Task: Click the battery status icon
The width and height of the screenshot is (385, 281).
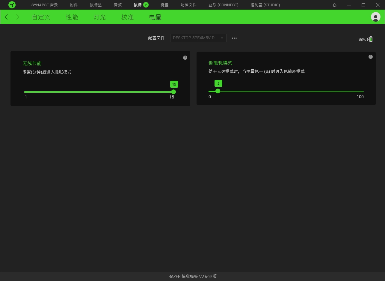Action: click(x=371, y=39)
